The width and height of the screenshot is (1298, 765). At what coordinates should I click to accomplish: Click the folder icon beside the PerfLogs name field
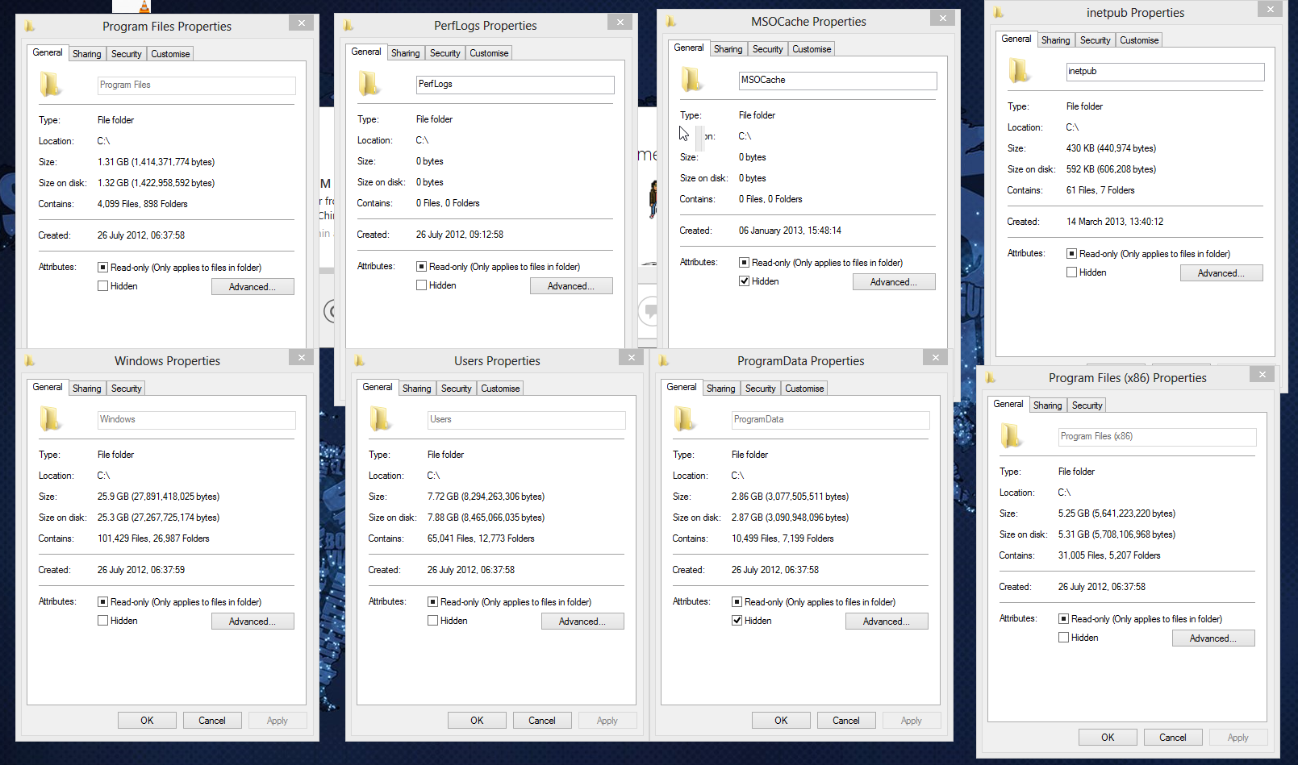point(369,84)
